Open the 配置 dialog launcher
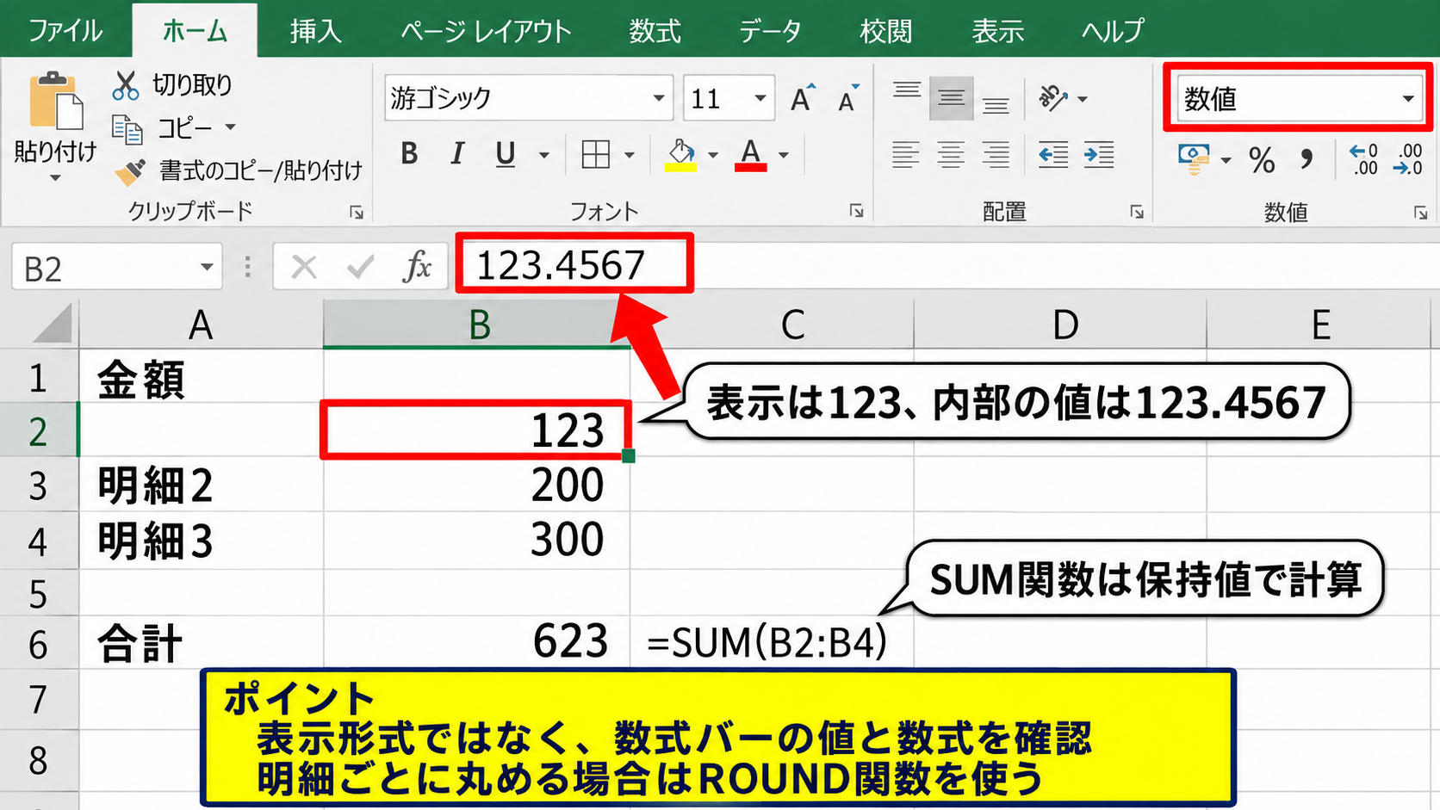The height and width of the screenshot is (810, 1440). (1137, 211)
